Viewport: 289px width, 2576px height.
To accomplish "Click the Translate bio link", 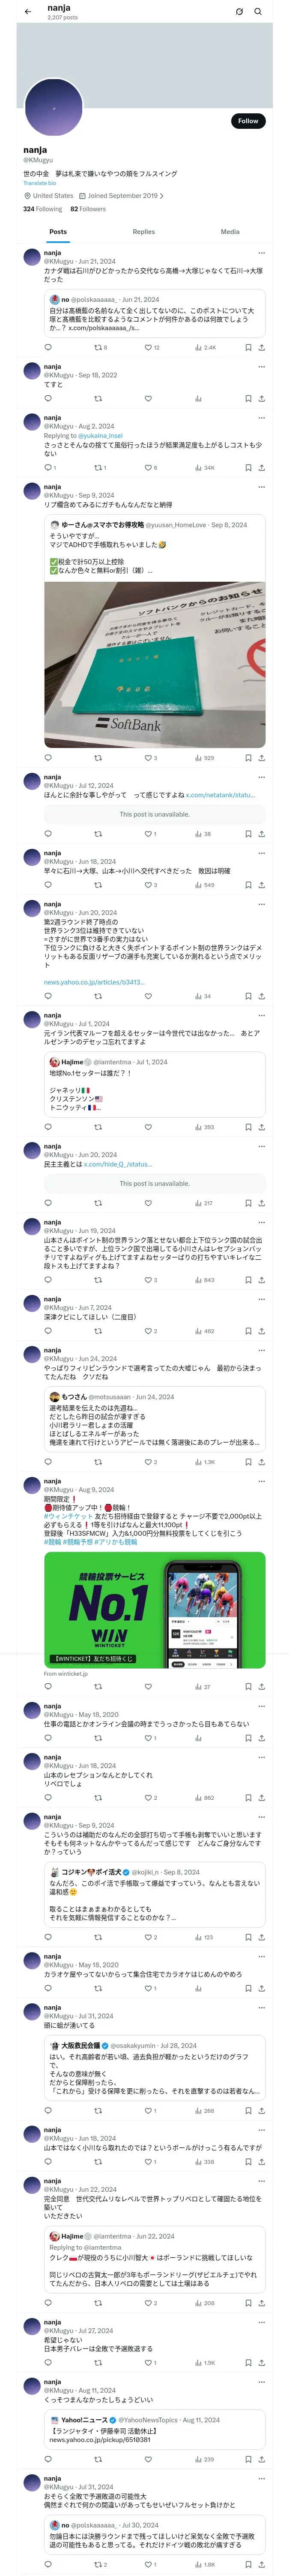I will tap(40, 183).
